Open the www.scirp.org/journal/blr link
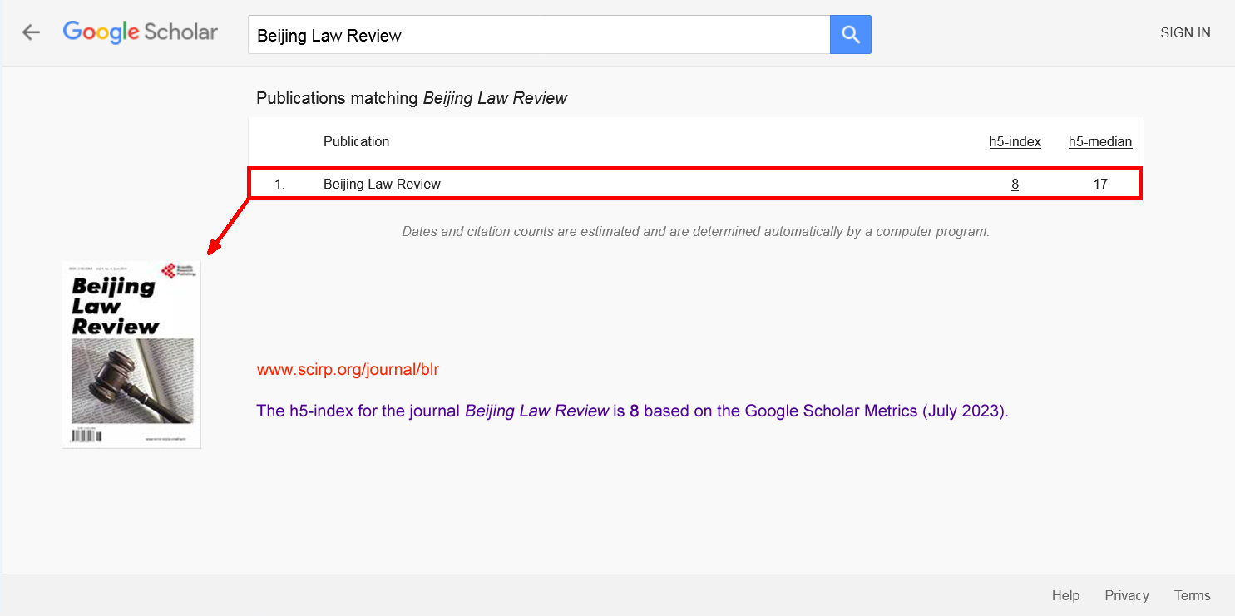 point(348,370)
